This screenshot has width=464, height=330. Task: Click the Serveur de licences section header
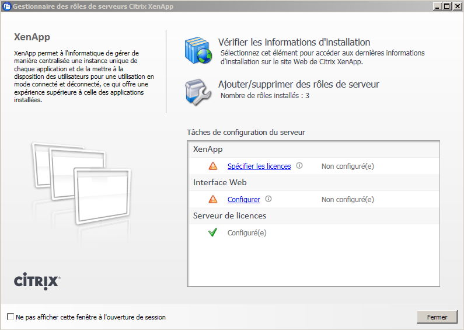(313, 216)
